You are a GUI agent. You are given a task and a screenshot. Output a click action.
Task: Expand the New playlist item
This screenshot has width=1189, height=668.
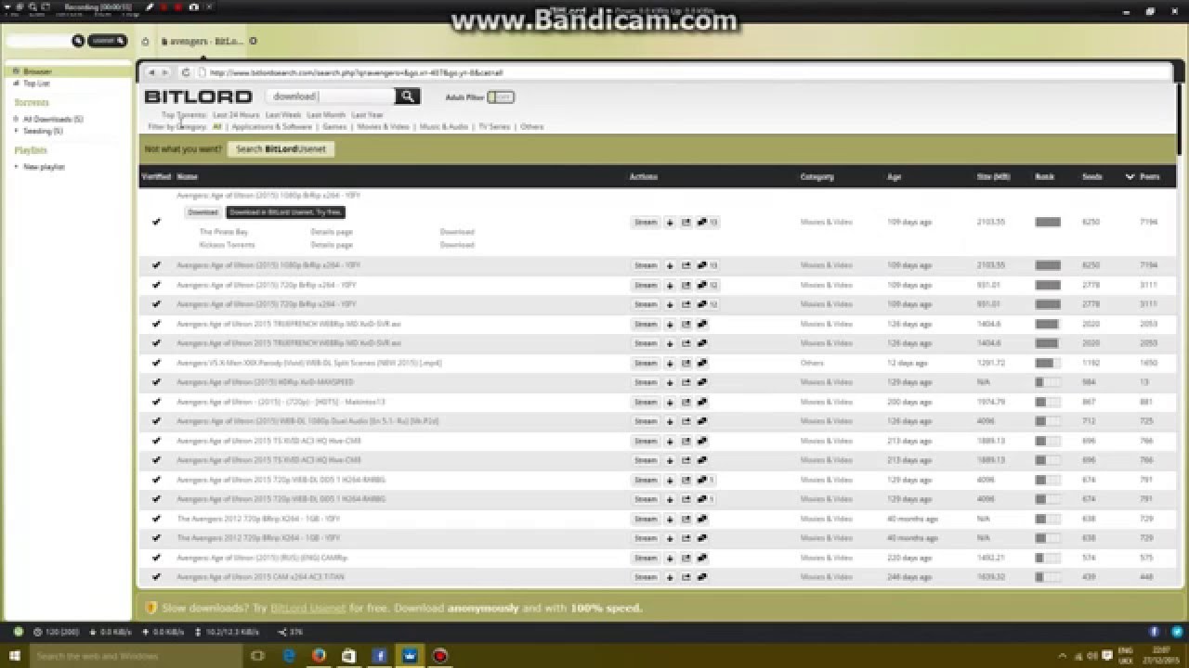click(17, 167)
